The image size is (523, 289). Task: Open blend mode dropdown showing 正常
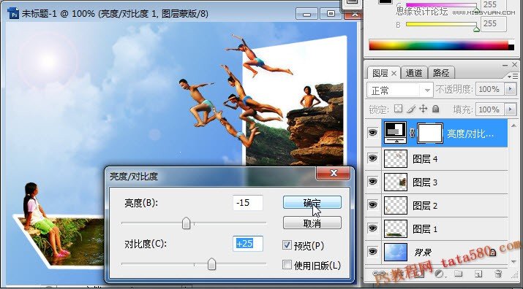pyautogui.click(x=399, y=90)
